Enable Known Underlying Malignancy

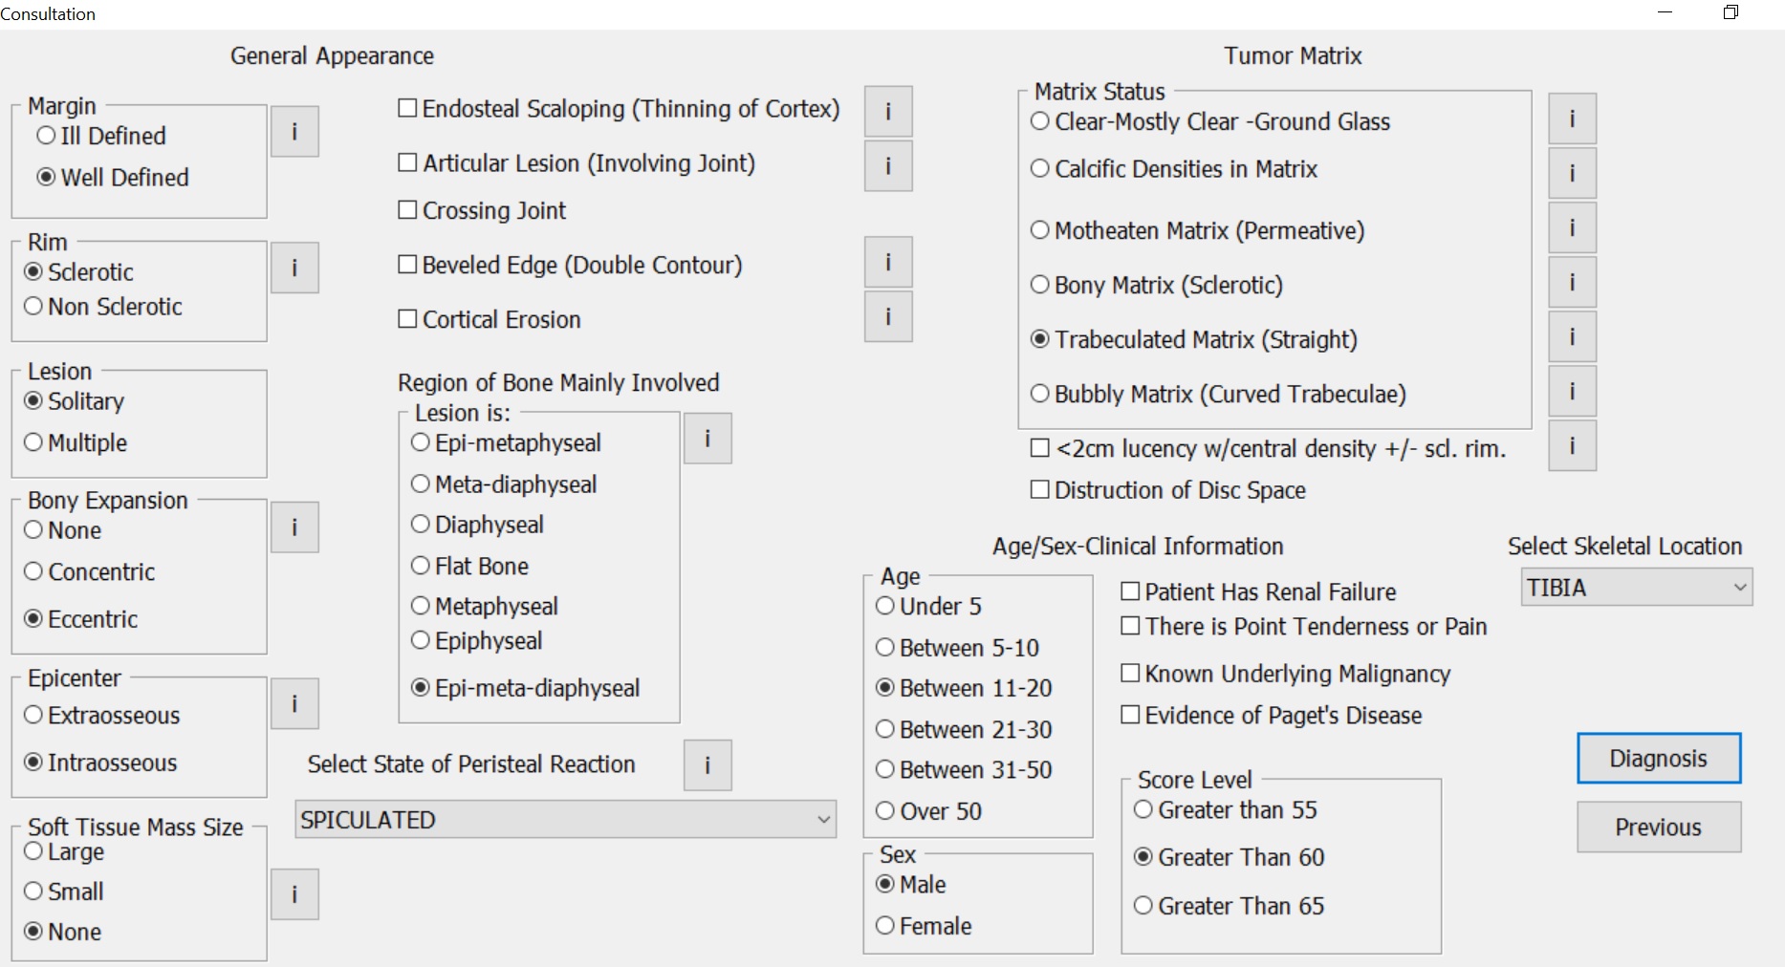1286,674
